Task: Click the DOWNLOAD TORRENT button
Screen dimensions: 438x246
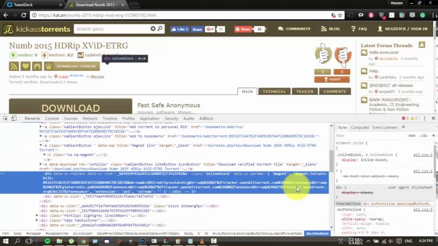Action: [x=71, y=66]
